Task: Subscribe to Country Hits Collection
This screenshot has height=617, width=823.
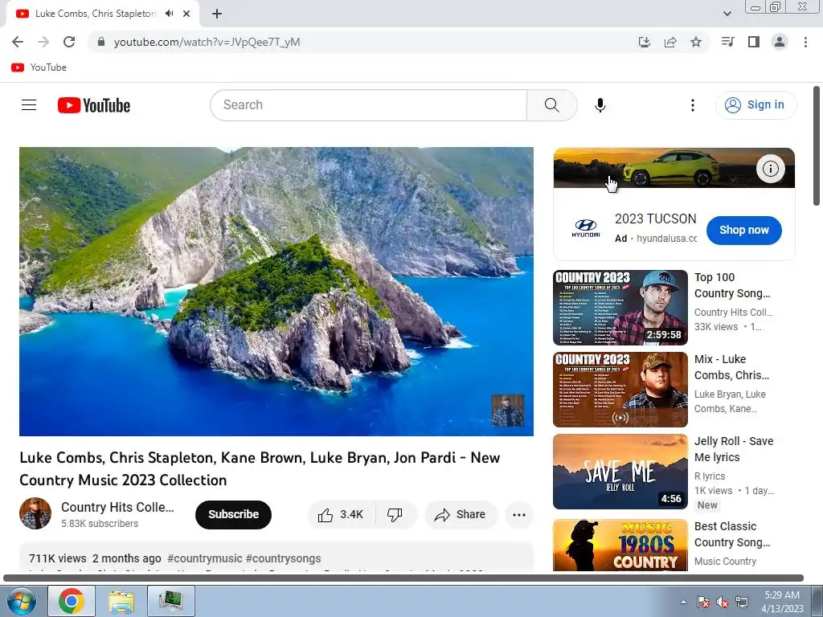Action: (x=233, y=515)
